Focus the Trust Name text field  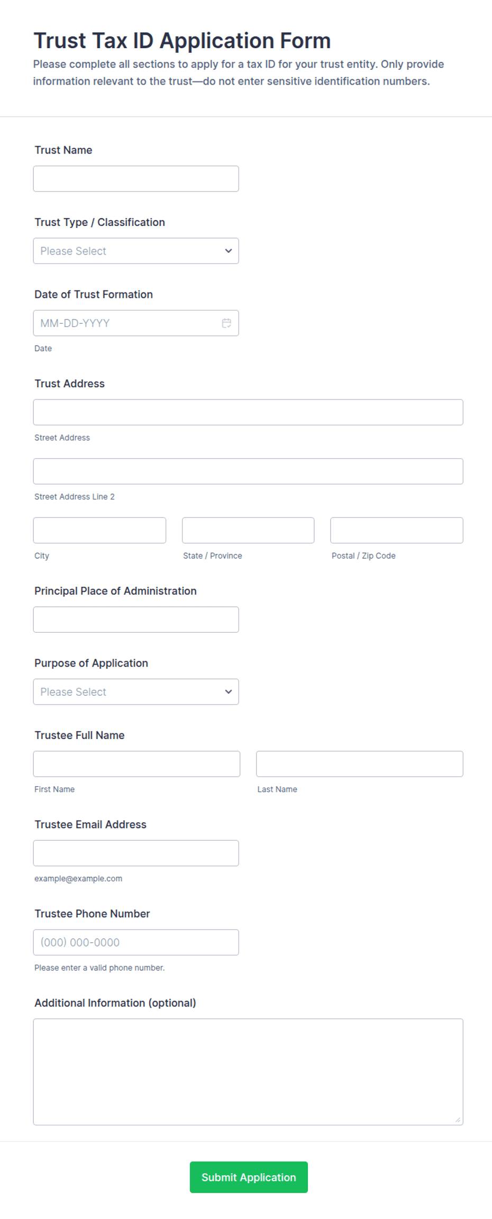(x=136, y=179)
